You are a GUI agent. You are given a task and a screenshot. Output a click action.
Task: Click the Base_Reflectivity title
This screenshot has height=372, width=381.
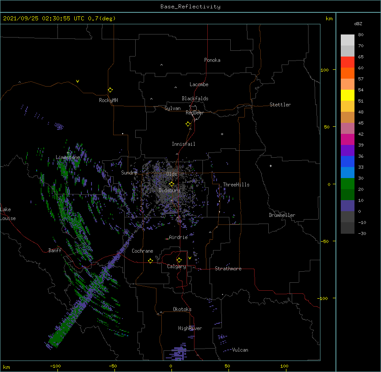pyautogui.click(x=190, y=7)
